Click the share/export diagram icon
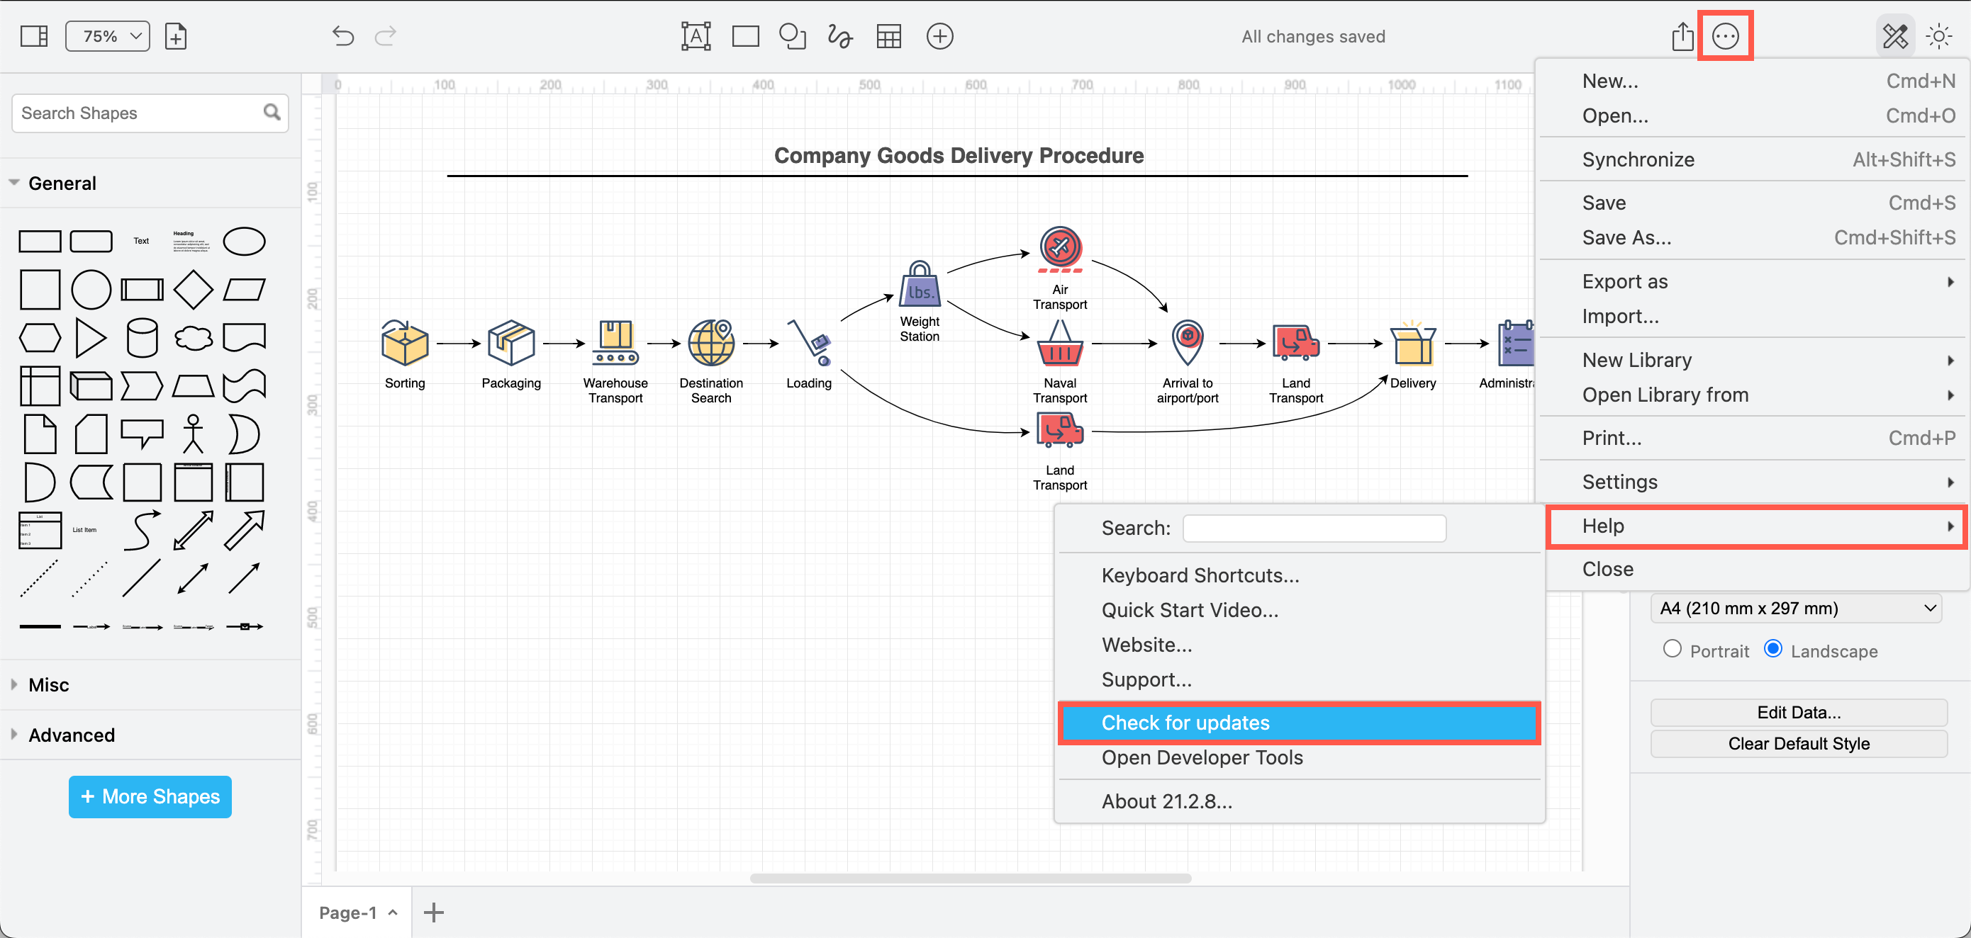This screenshot has width=1971, height=938. pos(1683,35)
